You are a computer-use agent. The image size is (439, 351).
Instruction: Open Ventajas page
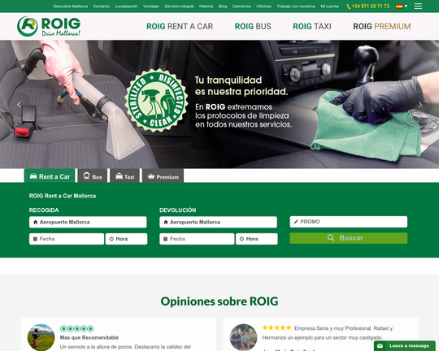click(x=151, y=6)
